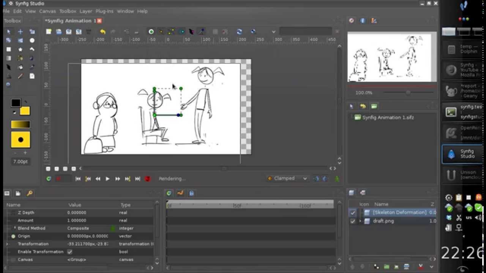Expand the draft.png layer group

point(360,221)
